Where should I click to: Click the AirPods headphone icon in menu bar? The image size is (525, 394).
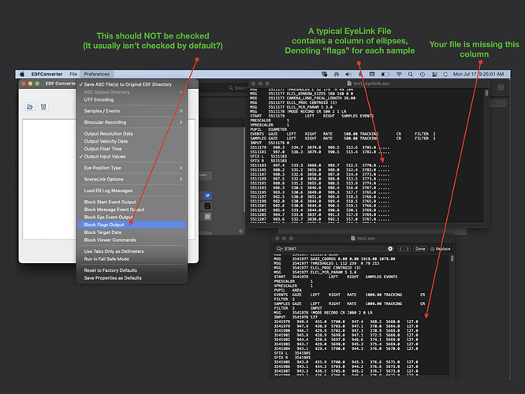click(x=337, y=74)
